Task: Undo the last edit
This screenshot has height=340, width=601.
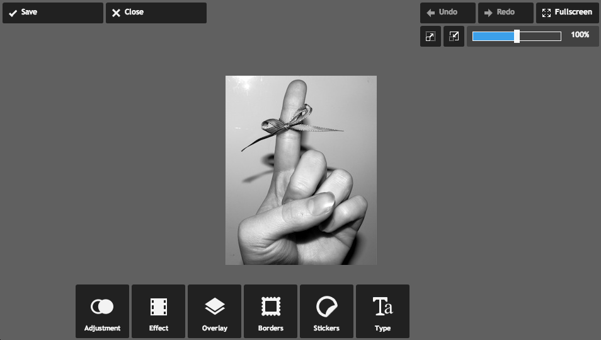Action: [x=448, y=13]
